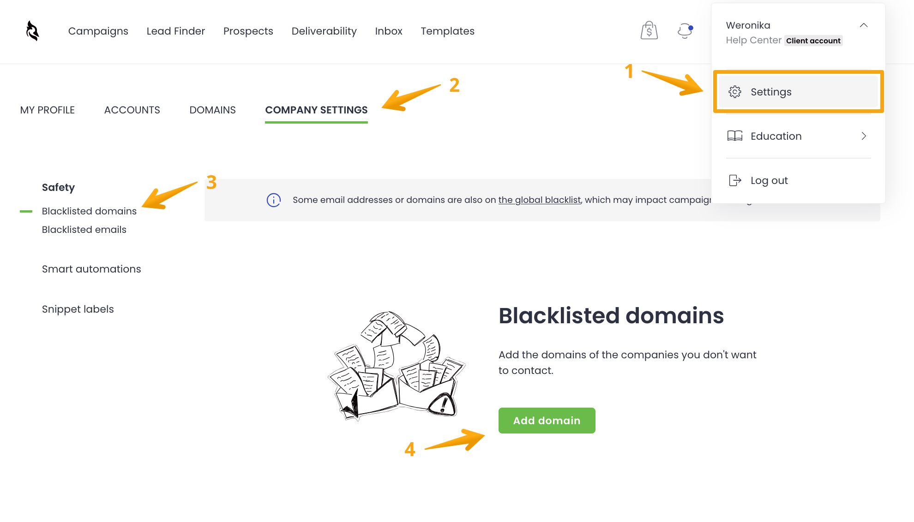Open Smart automations section

(91, 269)
